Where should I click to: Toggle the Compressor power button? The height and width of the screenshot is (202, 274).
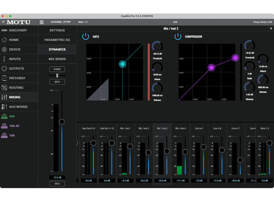pos(177,37)
